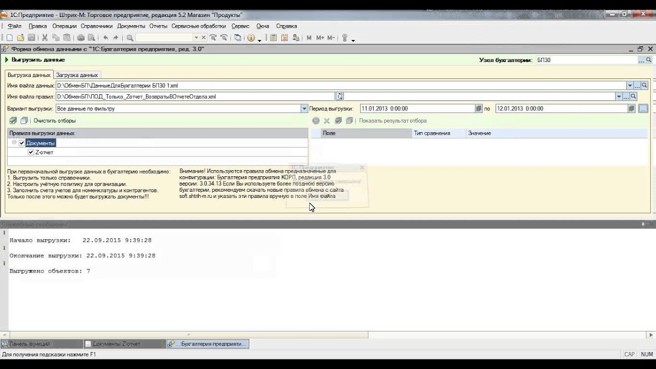Click the Save diskette toolbar icon
Viewport: 656px width, 369px height.
[31, 37]
